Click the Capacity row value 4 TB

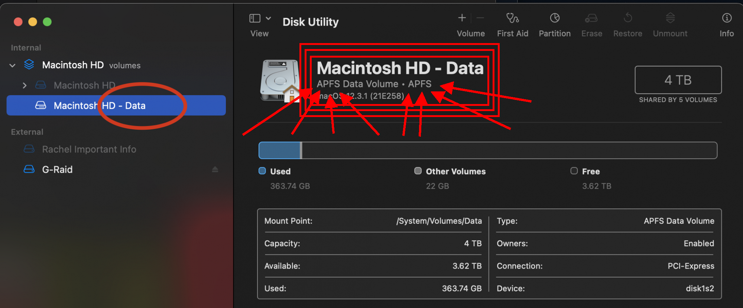[473, 244]
